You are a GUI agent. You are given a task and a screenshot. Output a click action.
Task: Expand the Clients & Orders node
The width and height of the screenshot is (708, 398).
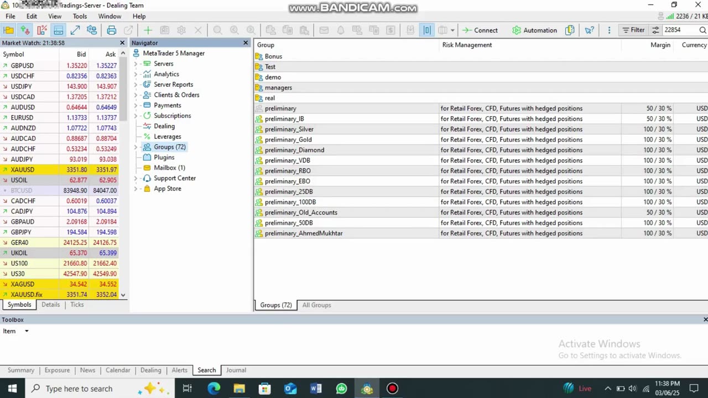tap(136, 95)
